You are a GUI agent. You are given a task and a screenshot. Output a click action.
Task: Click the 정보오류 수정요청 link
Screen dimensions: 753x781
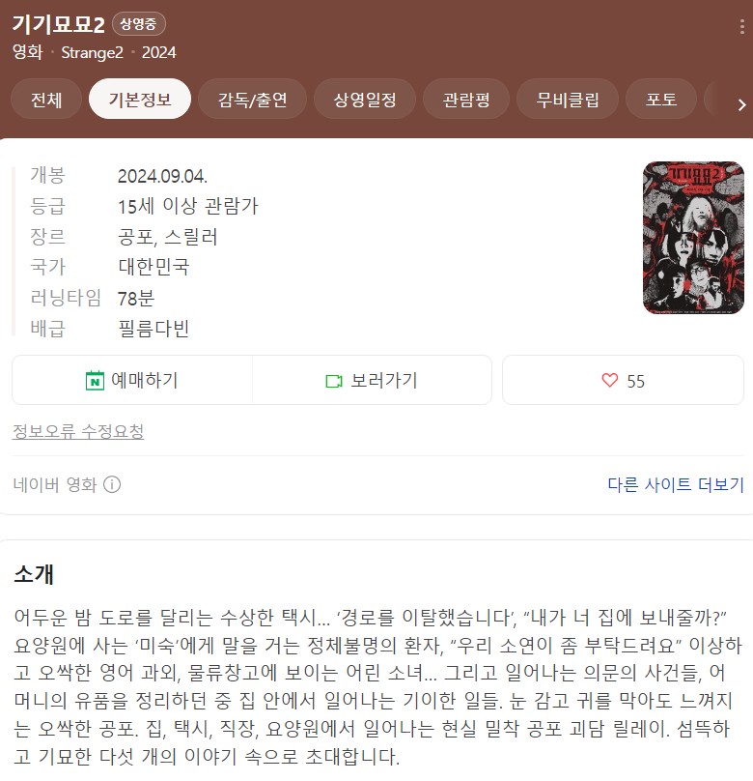tap(78, 431)
